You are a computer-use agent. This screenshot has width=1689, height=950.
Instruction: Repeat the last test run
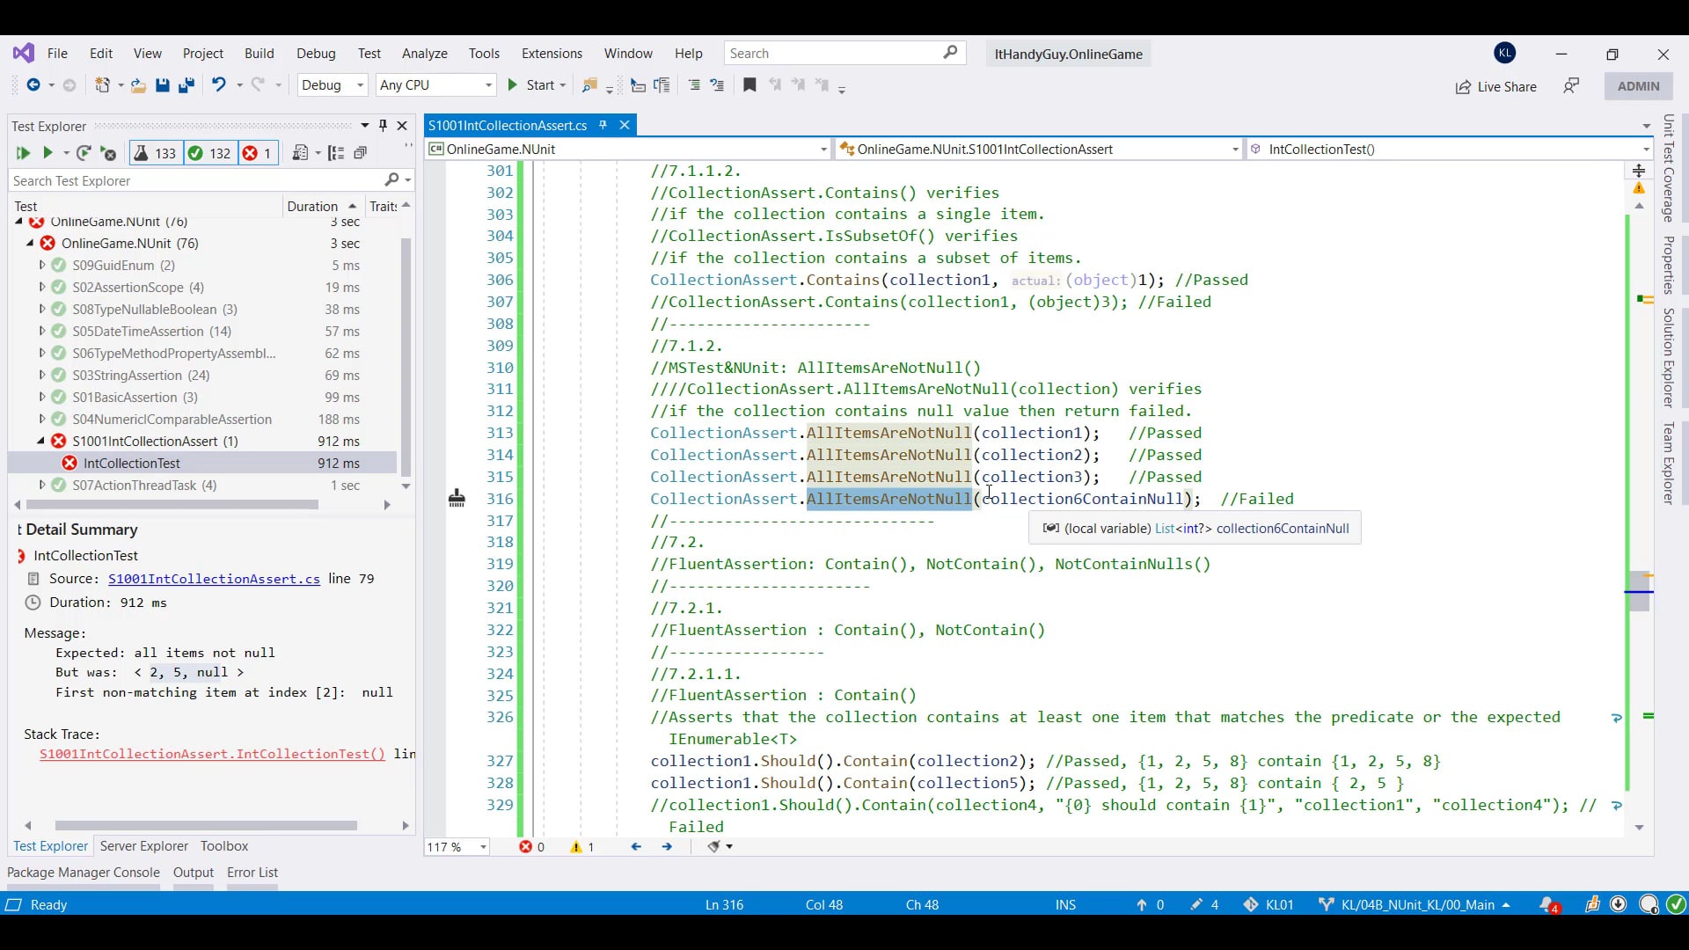[84, 153]
